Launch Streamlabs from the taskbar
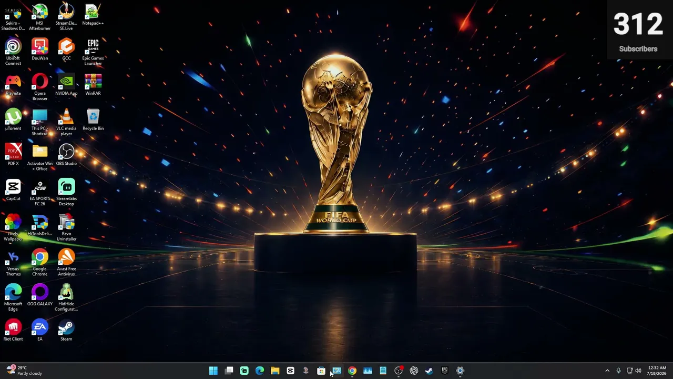The width and height of the screenshot is (673, 379). [244, 371]
